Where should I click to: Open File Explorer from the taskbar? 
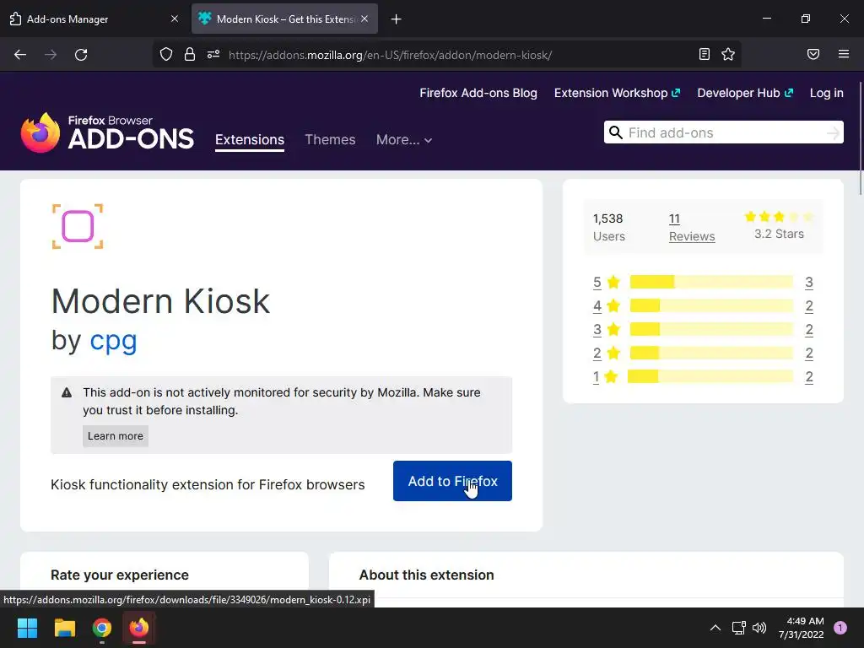point(64,628)
